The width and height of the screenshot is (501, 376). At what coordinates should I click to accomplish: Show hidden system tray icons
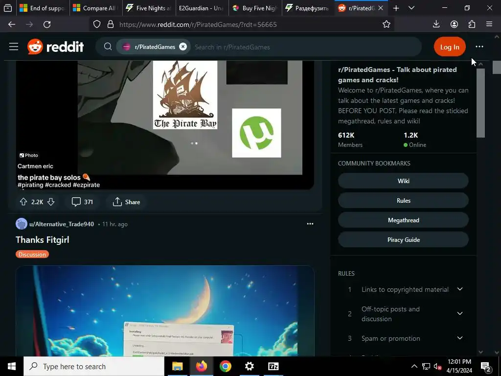tap(414, 366)
